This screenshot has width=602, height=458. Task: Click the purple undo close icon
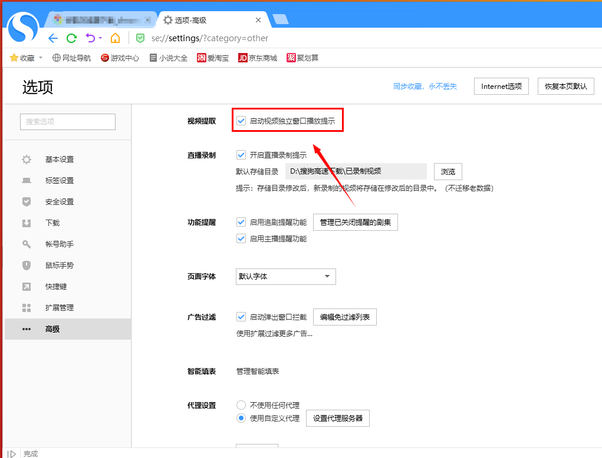pos(90,38)
